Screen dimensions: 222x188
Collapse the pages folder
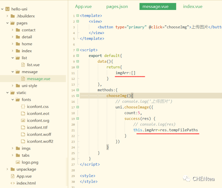point(7,23)
